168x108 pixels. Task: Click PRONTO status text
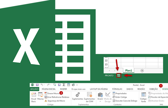[109, 76]
